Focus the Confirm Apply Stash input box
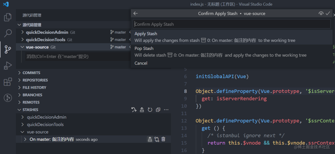 click(x=232, y=24)
